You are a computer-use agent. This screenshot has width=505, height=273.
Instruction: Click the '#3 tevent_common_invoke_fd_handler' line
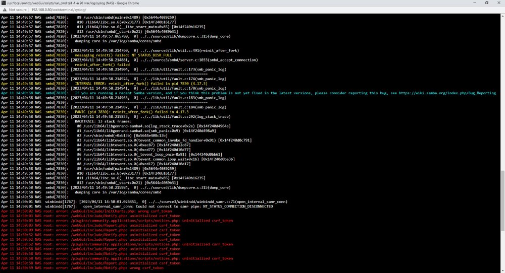[126, 141]
